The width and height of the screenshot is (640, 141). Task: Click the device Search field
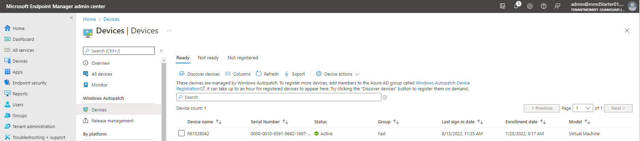pos(279,97)
